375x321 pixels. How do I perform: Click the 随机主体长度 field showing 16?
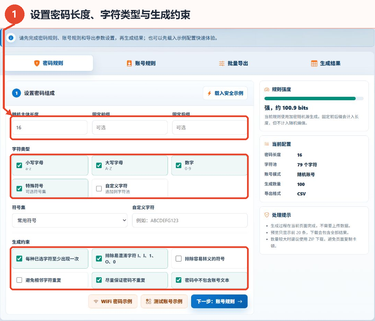tap(50, 127)
